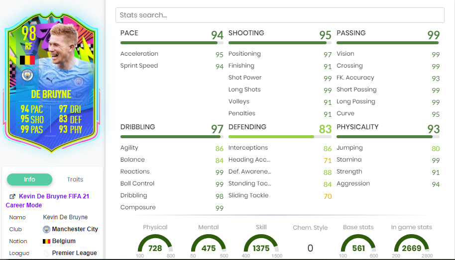Screen dimensions: 455x260
Task: Click the external link icon beside Career Mode
Action: click(12, 197)
